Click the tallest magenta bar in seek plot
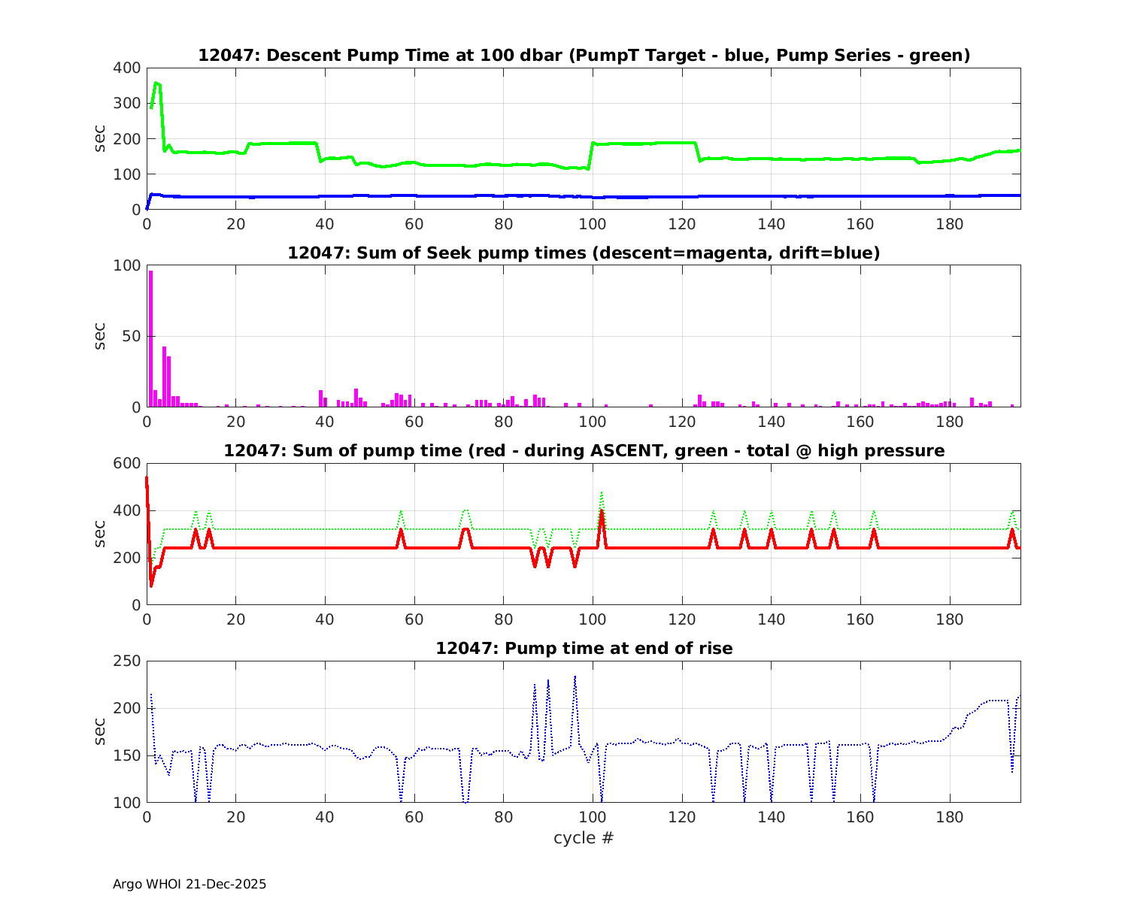Viewport: 1128px width, 902px height. [x=150, y=338]
